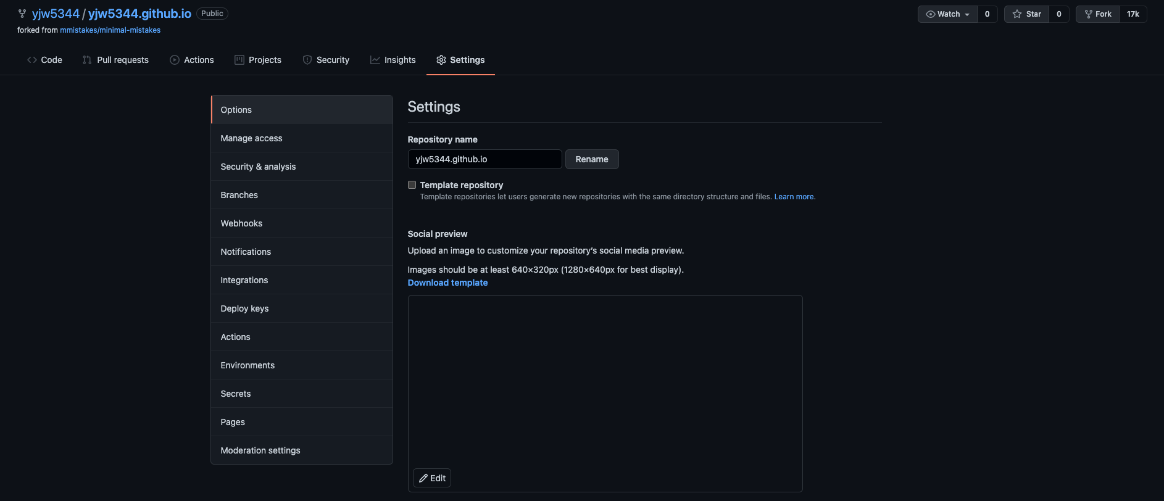Click the Insights tab graph icon
Viewport: 1164px width, 501px height.
point(375,60)
